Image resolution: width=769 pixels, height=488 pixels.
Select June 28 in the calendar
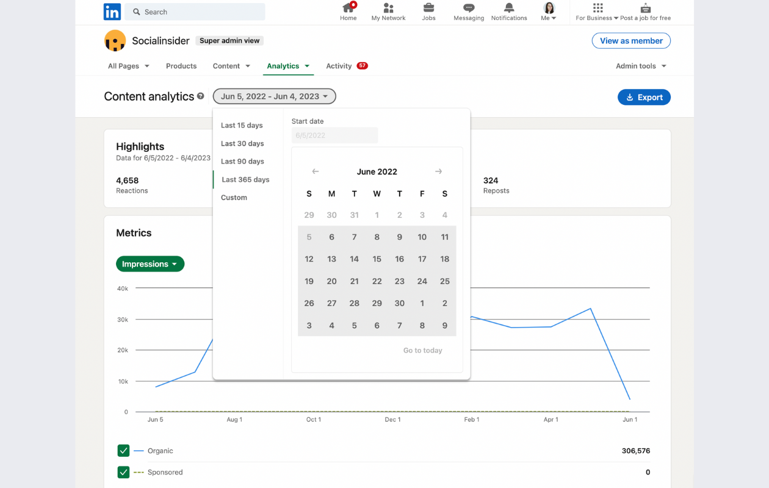[354, 303]
